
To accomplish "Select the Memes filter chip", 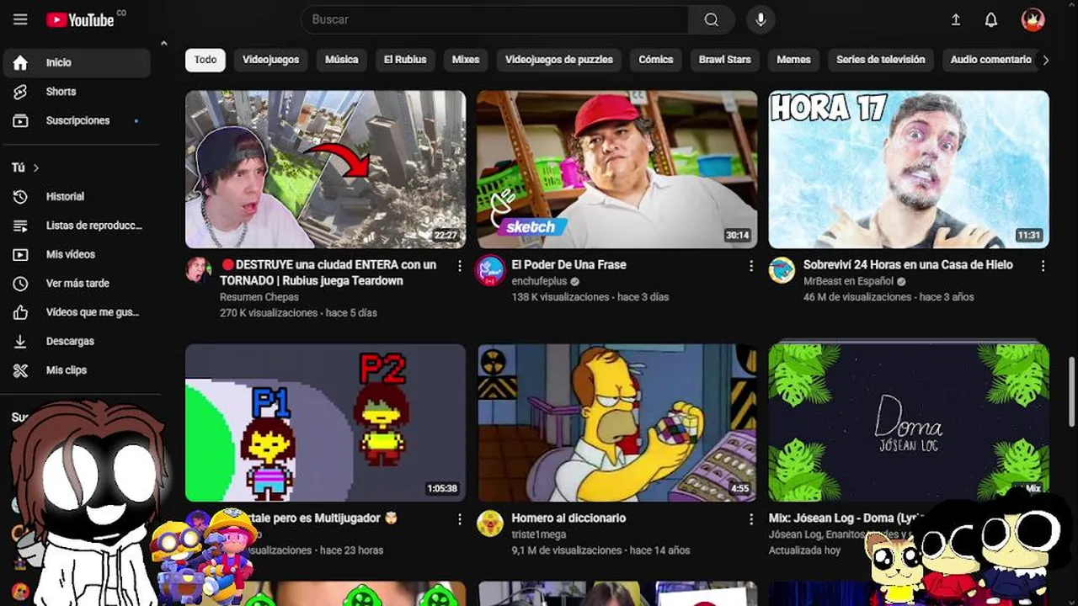I will click(793, 60).
